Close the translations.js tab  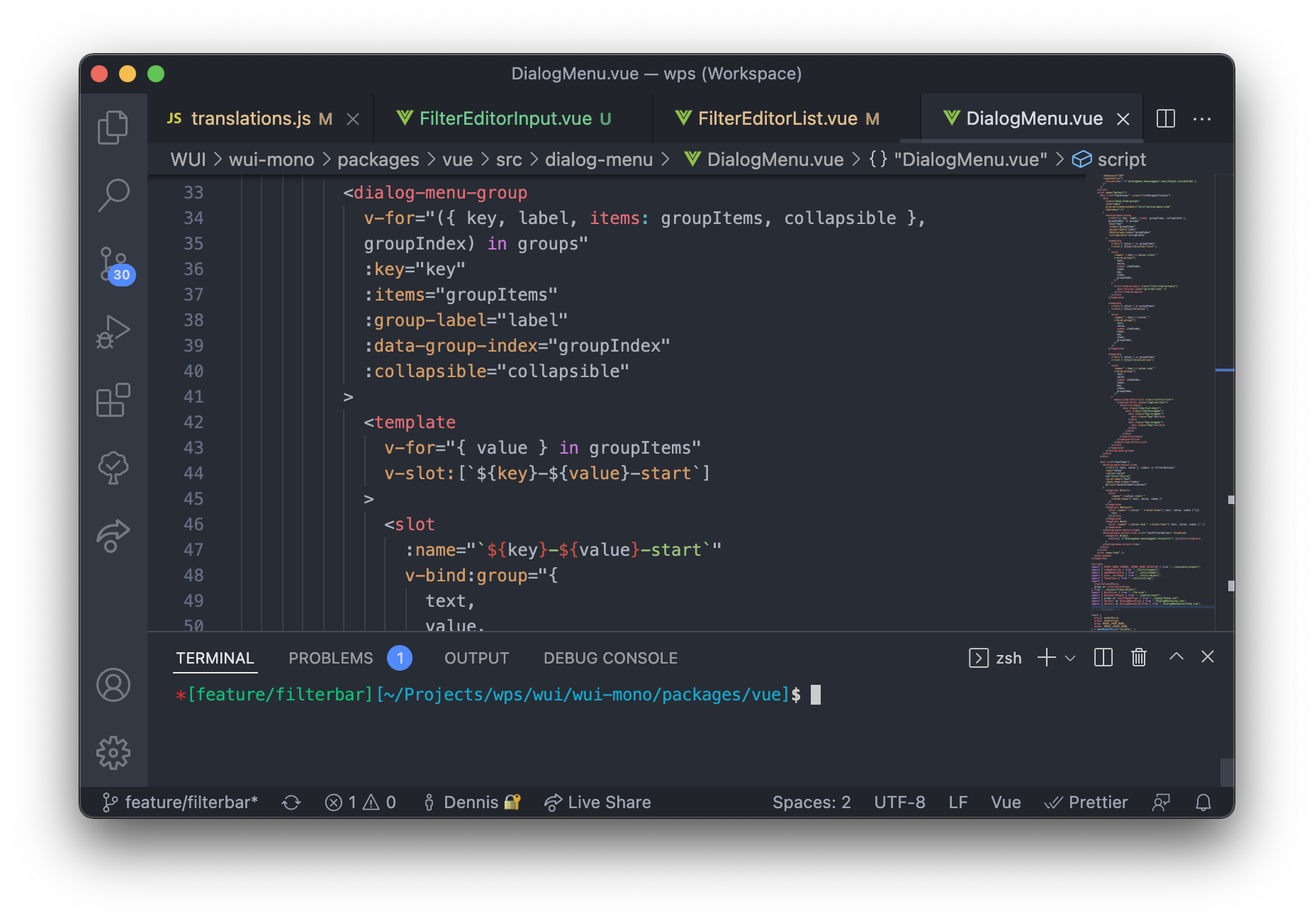352,119
